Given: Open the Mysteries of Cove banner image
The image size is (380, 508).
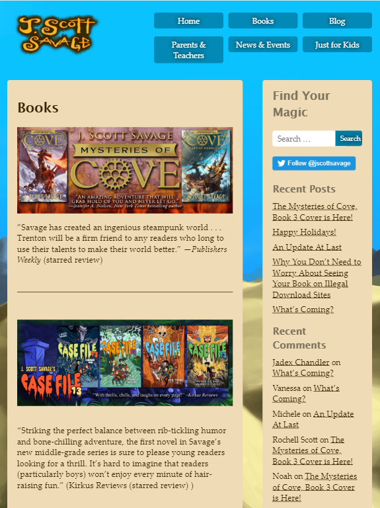Looking at the screenshot, I should coord(125,170).
